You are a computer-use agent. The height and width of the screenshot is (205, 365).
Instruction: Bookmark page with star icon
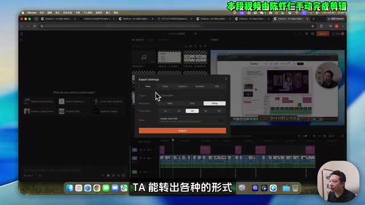click(313, 26)
